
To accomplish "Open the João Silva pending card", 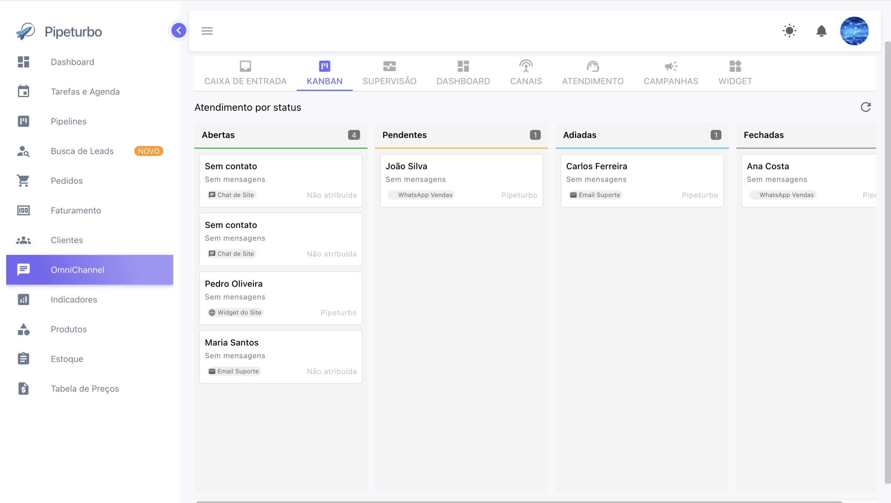I will pos(461,181).
